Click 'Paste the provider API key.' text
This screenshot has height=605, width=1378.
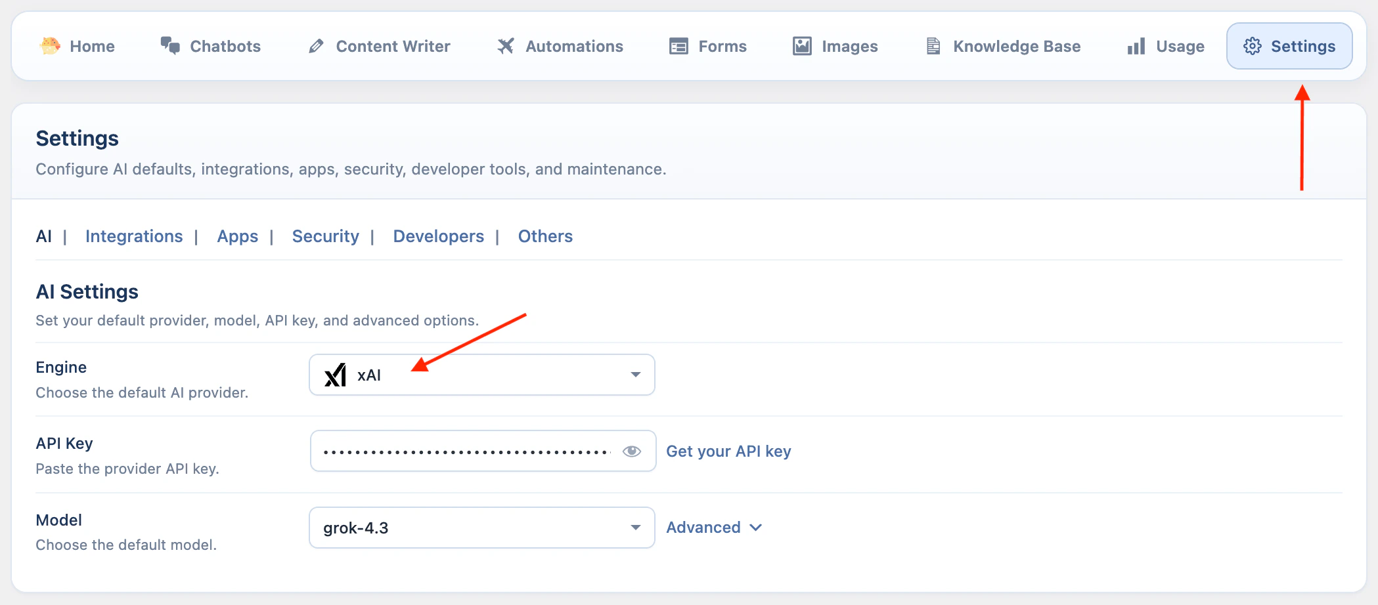pyautogui.click(x=127, y=469)
